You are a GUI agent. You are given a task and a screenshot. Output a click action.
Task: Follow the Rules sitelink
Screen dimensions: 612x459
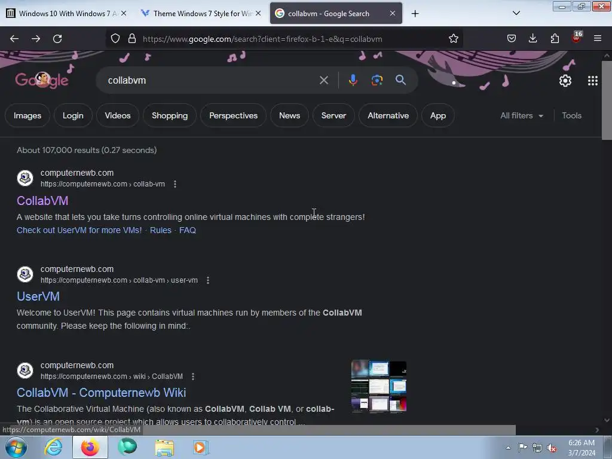coord(160,230)
